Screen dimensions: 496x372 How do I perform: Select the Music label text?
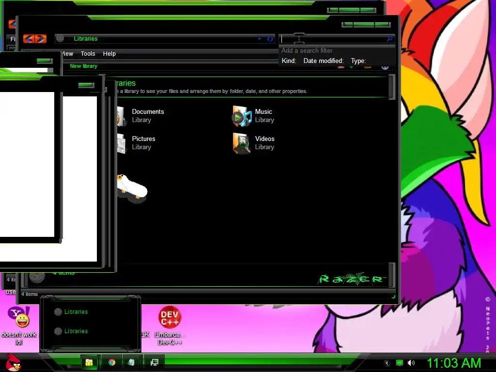pyautogui.click(x=263, y=112)
